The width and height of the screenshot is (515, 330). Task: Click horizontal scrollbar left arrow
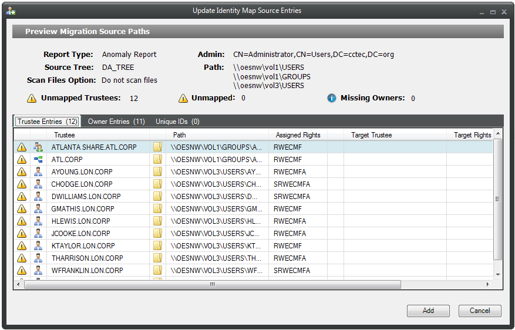coord(18,284)
